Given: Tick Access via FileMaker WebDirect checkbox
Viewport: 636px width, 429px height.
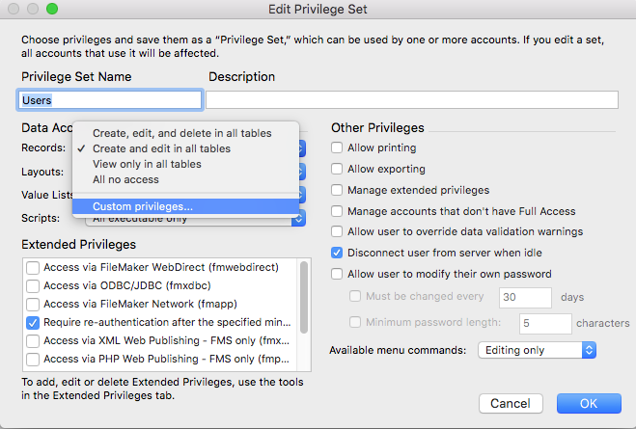Looking at the screenshot, I should [34, 267].
